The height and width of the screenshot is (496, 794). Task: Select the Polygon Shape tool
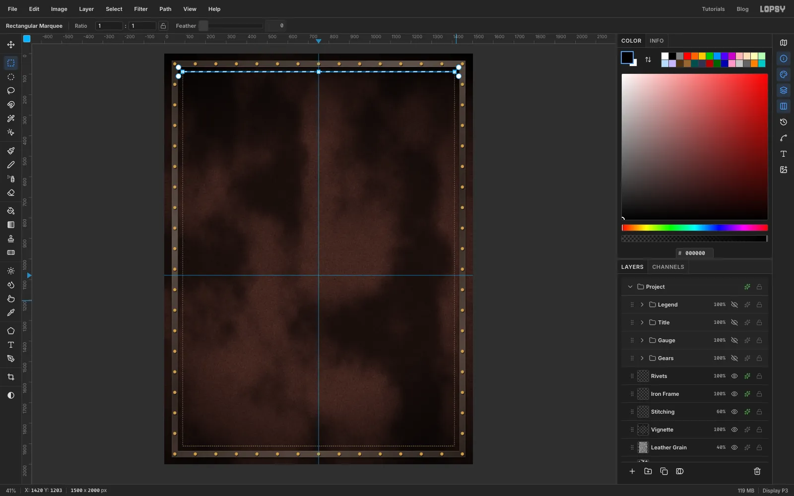click(x=10, y=331)
